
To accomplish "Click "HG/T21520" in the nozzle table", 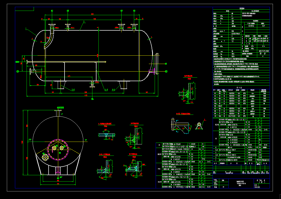I will click(x=232, y=116).
